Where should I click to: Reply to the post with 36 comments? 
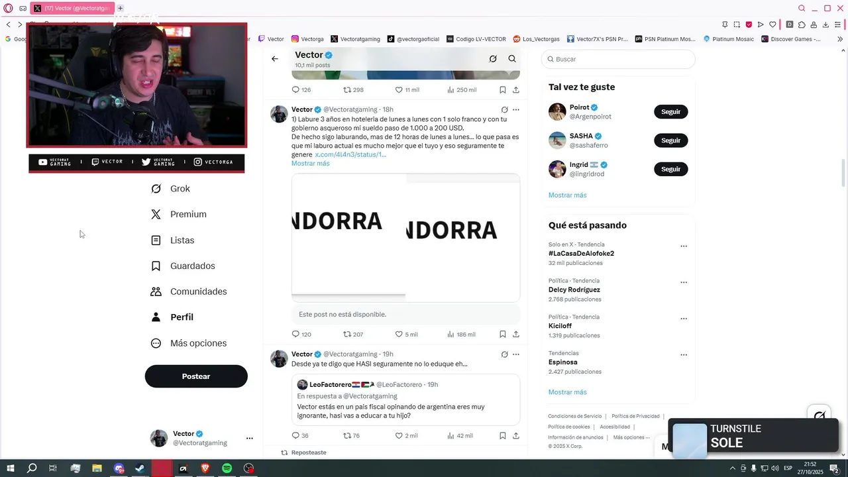[300, 436]
